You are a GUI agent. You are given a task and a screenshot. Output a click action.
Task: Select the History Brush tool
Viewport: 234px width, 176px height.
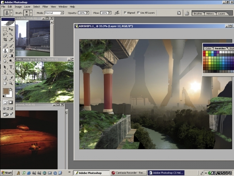(11, 51)
